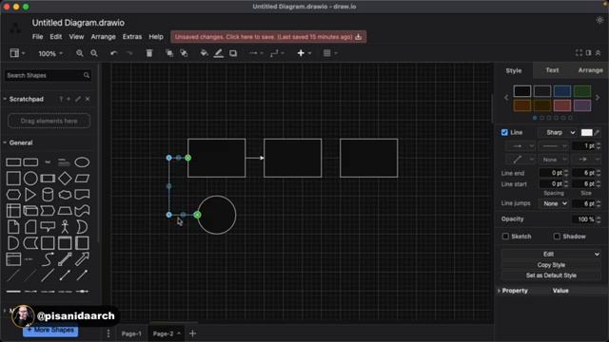Open the View menu
Image resolution: width=609 pixels, height=342 pixels.
coord(76,37)
